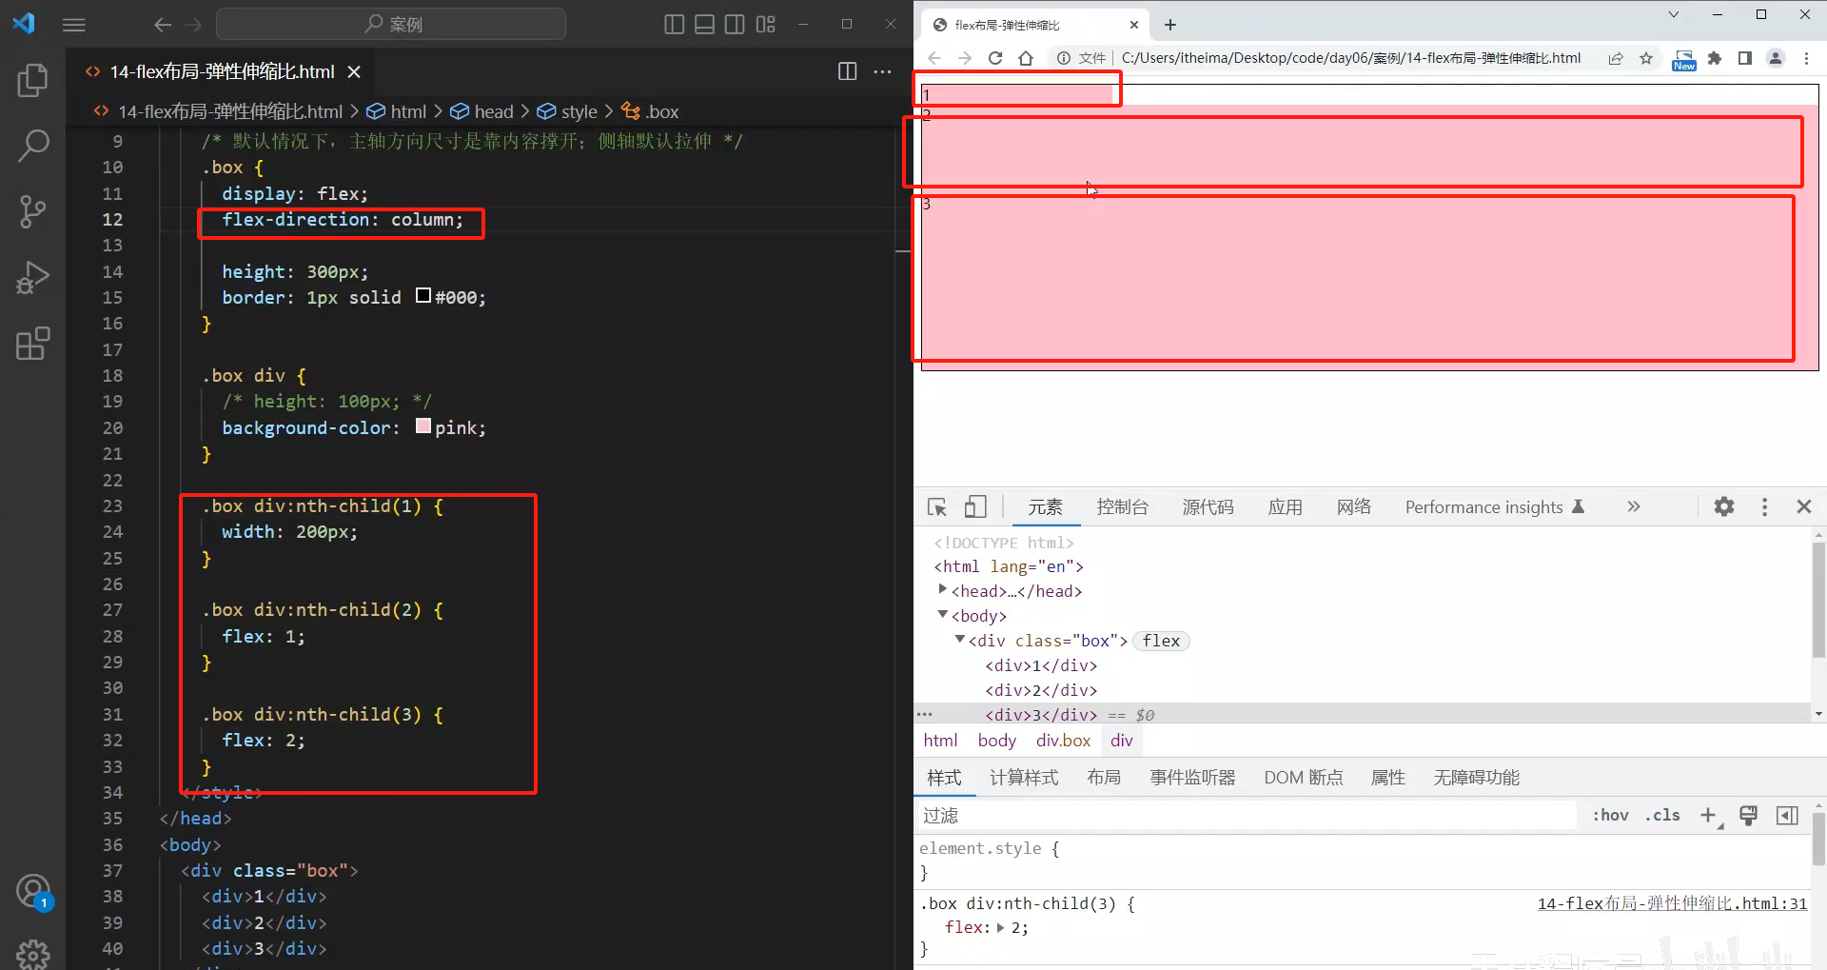Viewport: 1827px width, 970px height.
Task: Select the 14-flex布局-弹性伸缩比.html editor tab
Action: [x=222, y=71]
